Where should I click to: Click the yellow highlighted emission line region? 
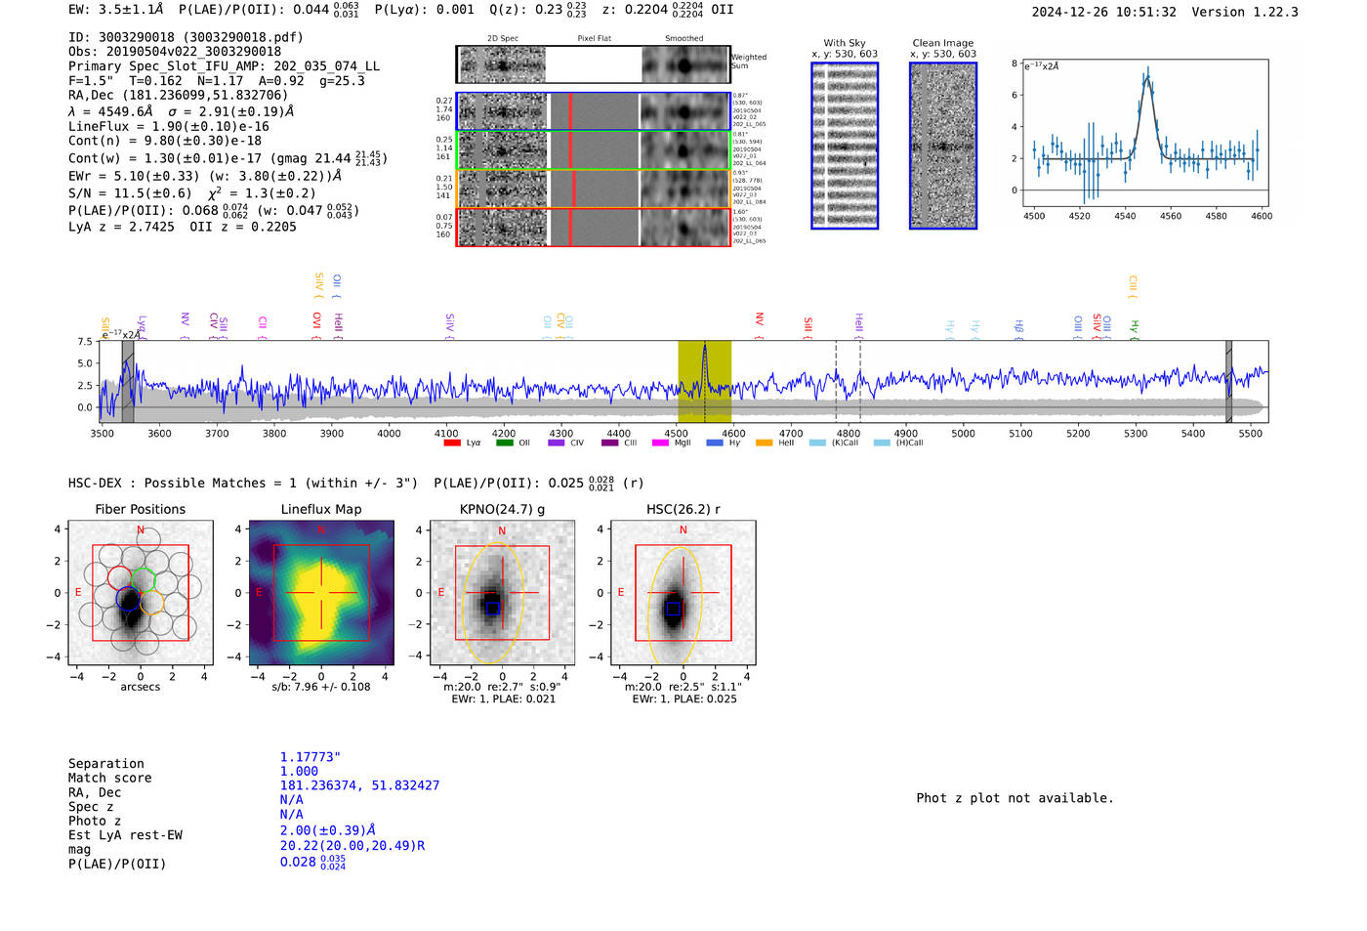(705, 381)
